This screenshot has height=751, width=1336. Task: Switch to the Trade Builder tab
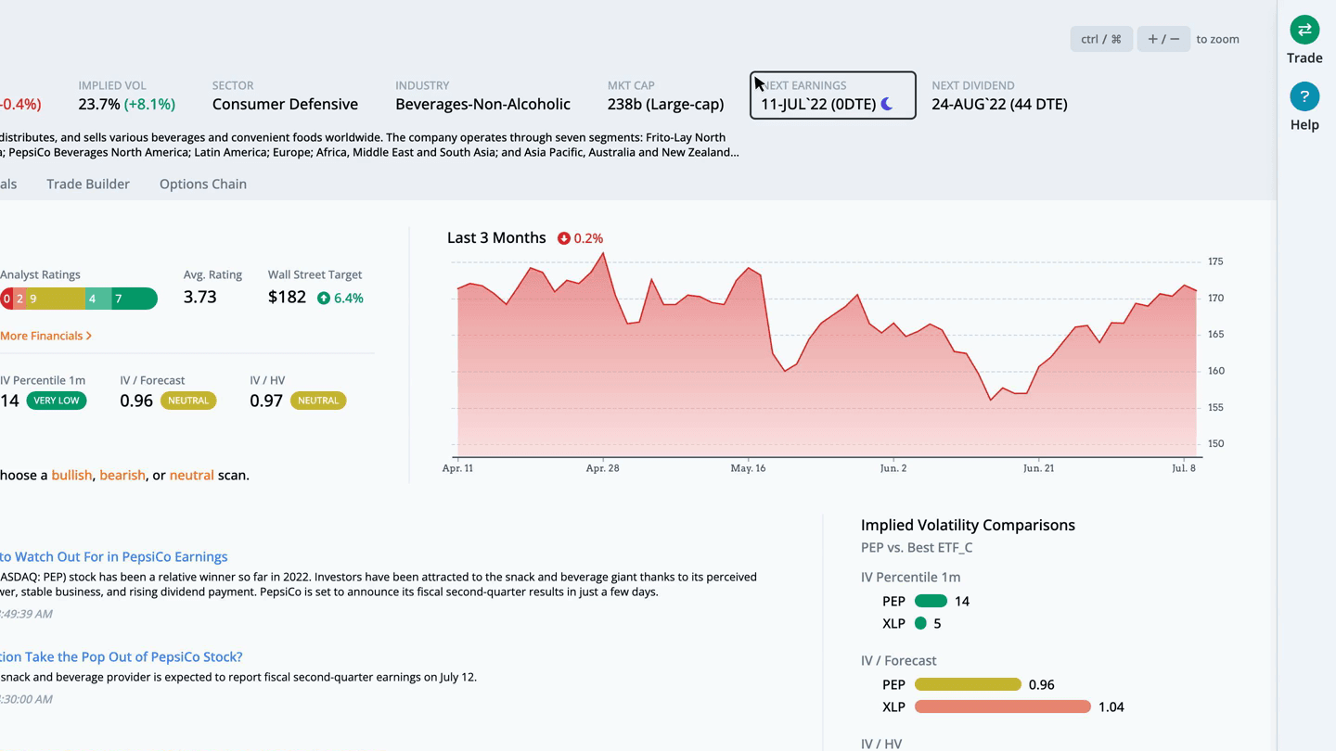pos(88,184)
